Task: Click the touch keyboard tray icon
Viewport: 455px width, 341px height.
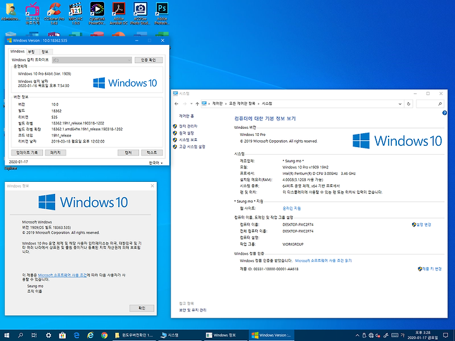Action: tap(395, 335)
